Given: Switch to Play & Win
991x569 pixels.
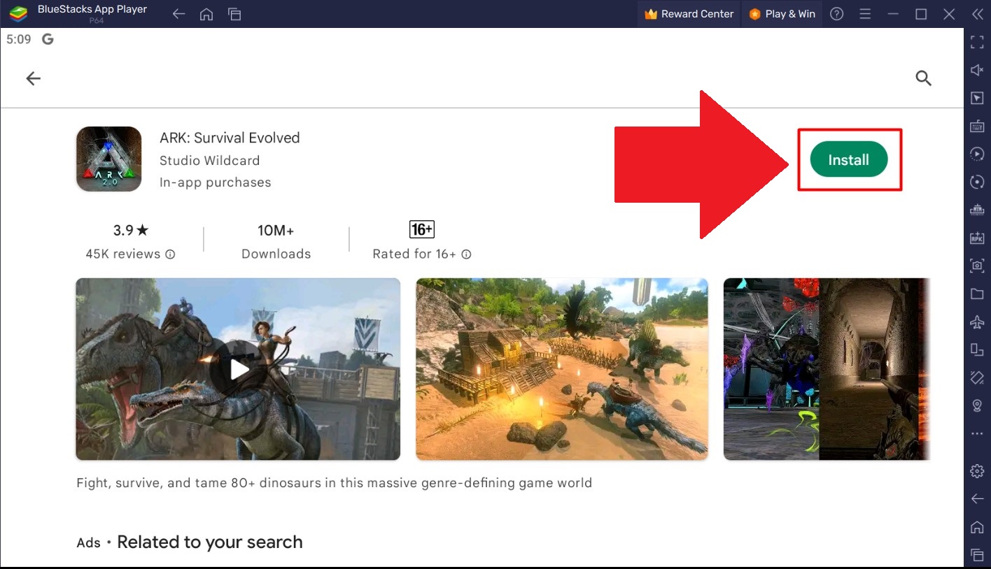Looking at the screenshot, I should click(x=782, y=13).
